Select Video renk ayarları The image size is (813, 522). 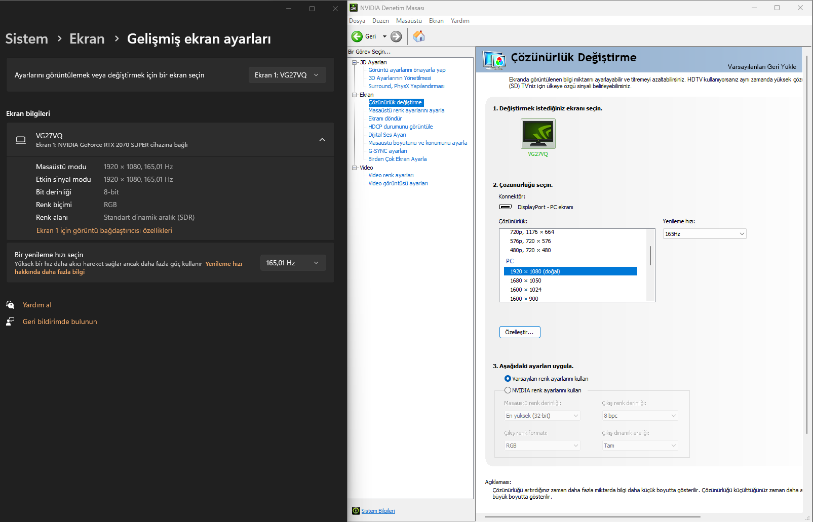[x=391, y=175]
